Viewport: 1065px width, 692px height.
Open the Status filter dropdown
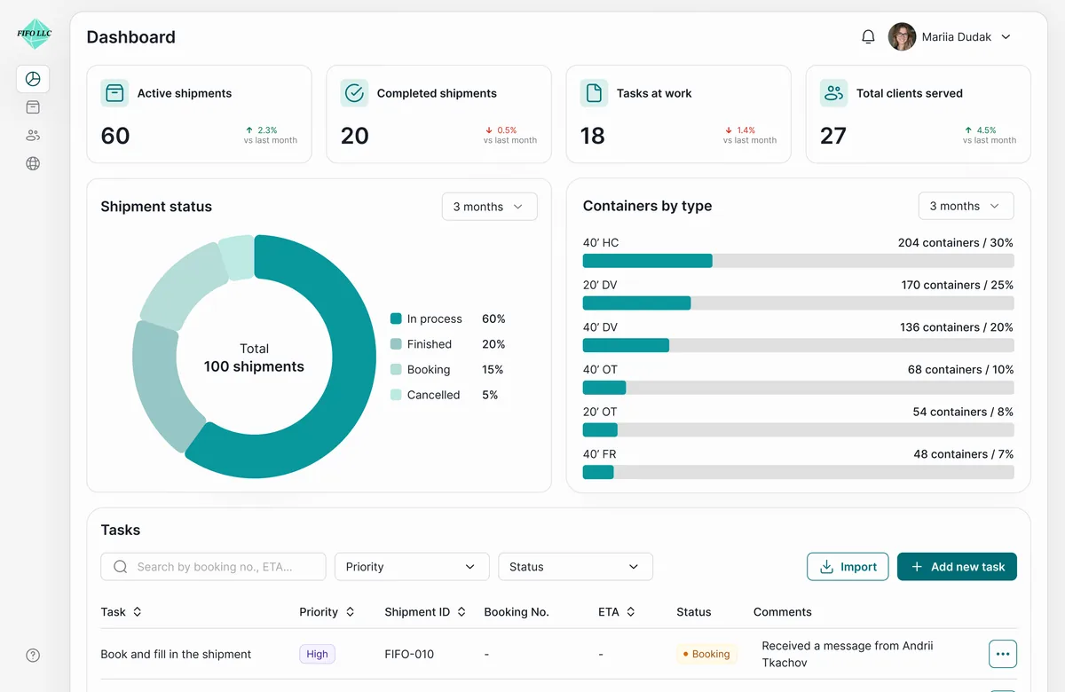point(575,567)
